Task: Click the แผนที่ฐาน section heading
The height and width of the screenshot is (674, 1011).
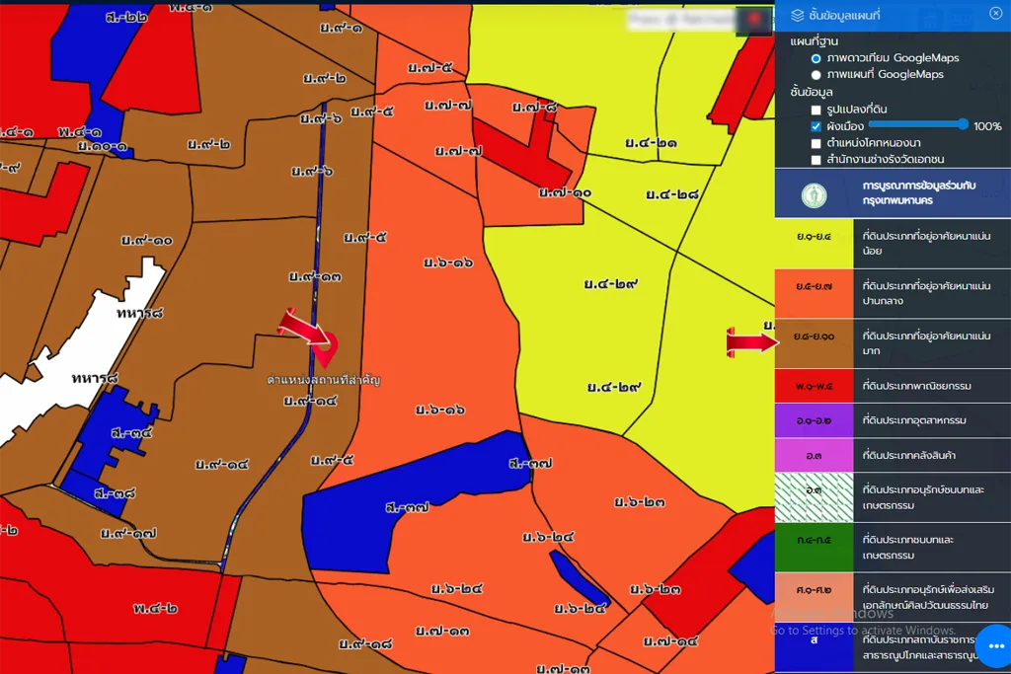Action: [x=814, y=41]
